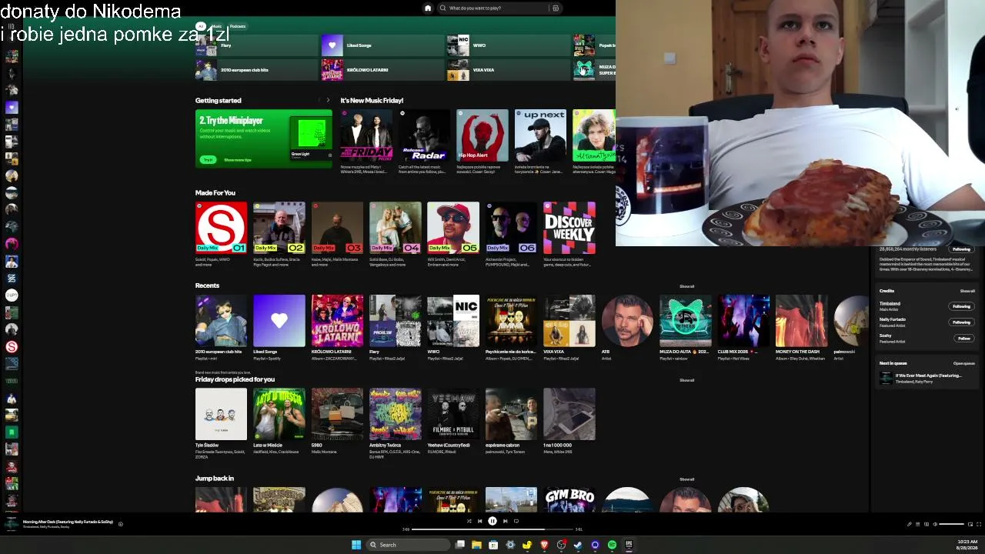Seek within the song progress bar
The image size is (985, 554).
(x=492, y=529)
